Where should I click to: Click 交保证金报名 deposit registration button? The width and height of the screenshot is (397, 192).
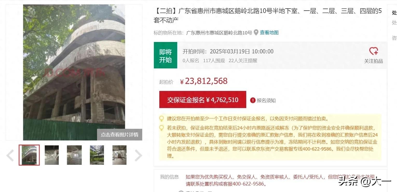203,99
